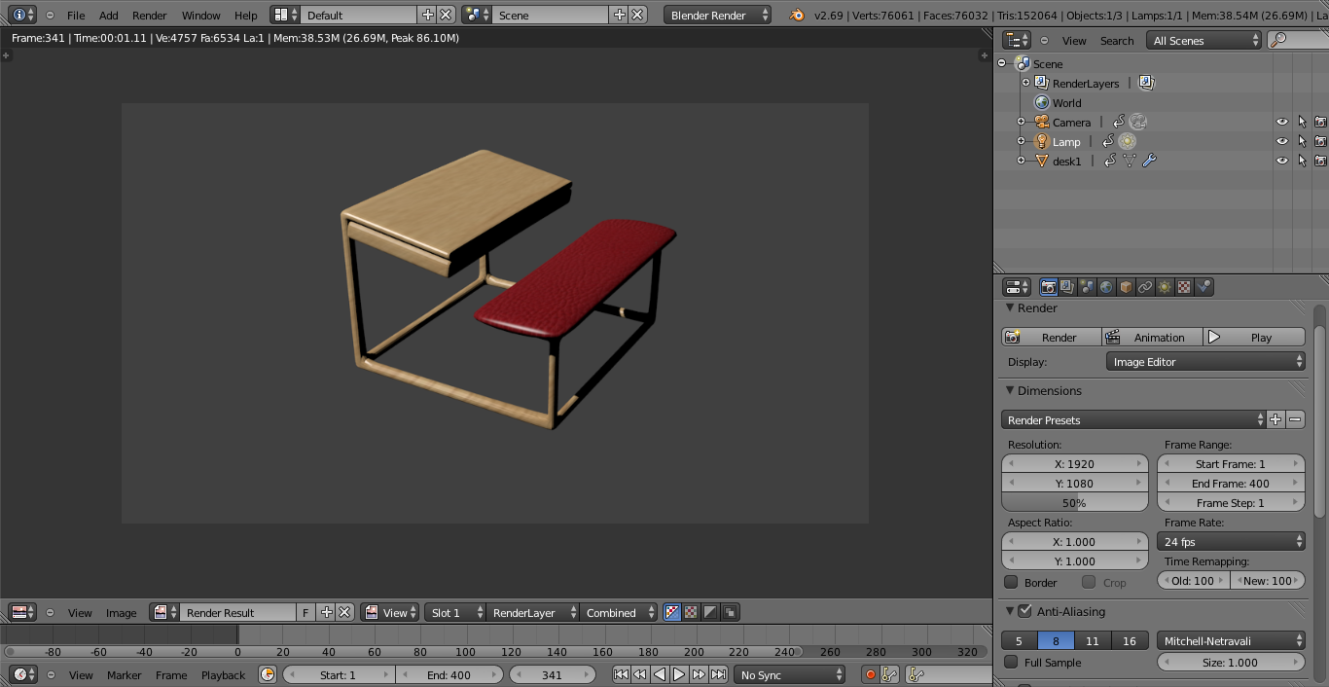Viewport: 1329px width, 687px height.
Task: Enable the Full Sample checkbox
Action: point(1011,662)
